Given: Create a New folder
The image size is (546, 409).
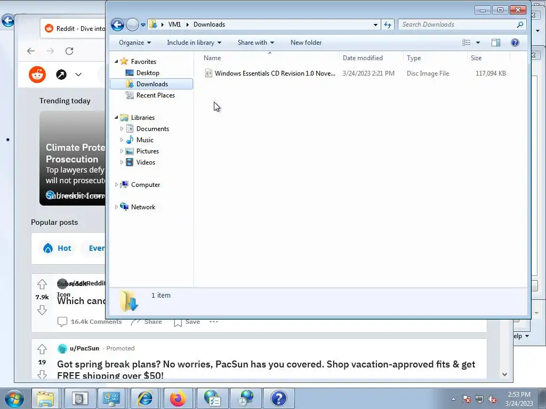Looking at the screenshot, I should pos(306,43).
